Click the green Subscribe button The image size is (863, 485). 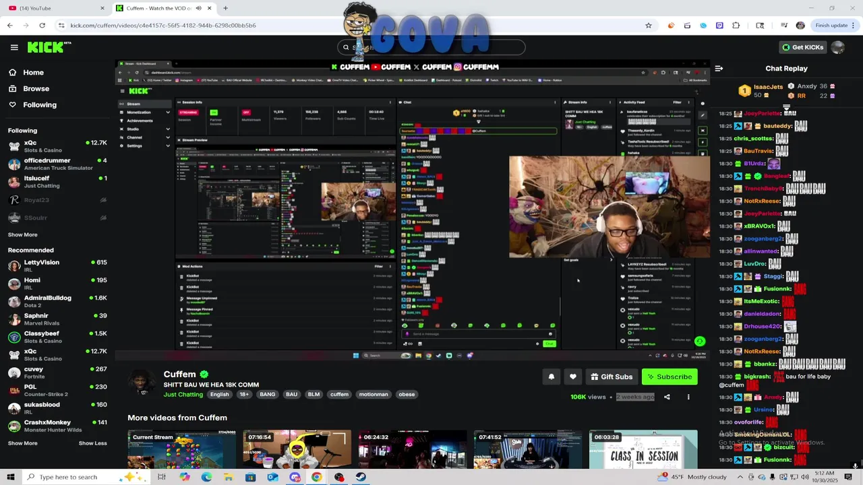[x=669, y=377]
